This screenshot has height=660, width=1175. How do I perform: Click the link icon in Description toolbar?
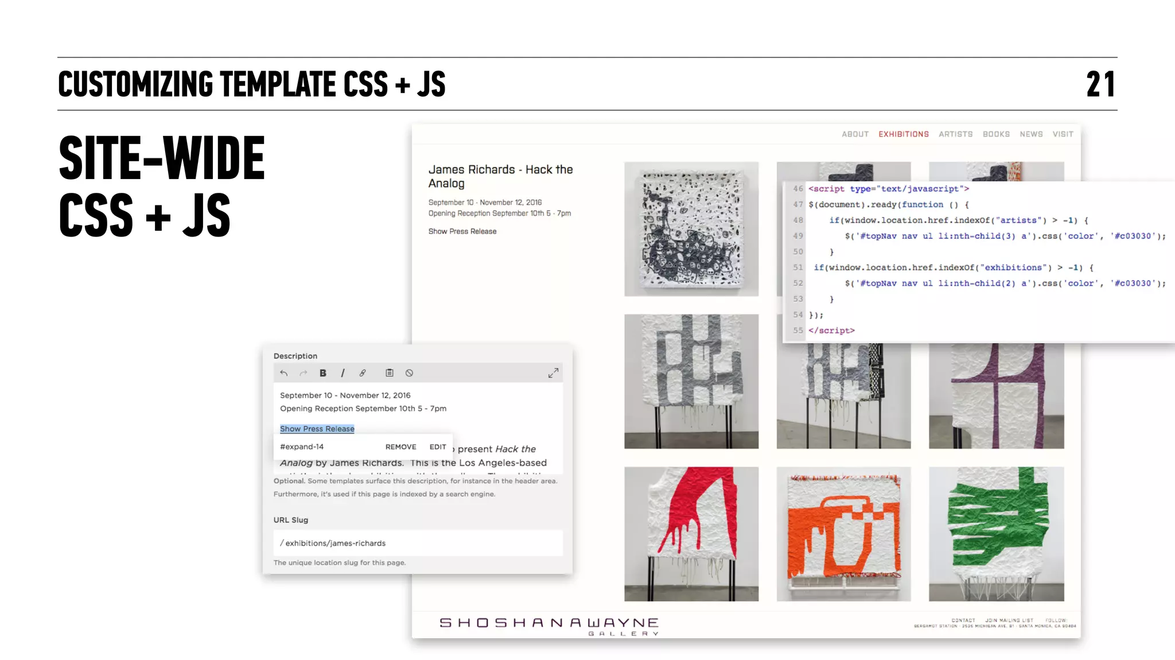pos(363,373)
